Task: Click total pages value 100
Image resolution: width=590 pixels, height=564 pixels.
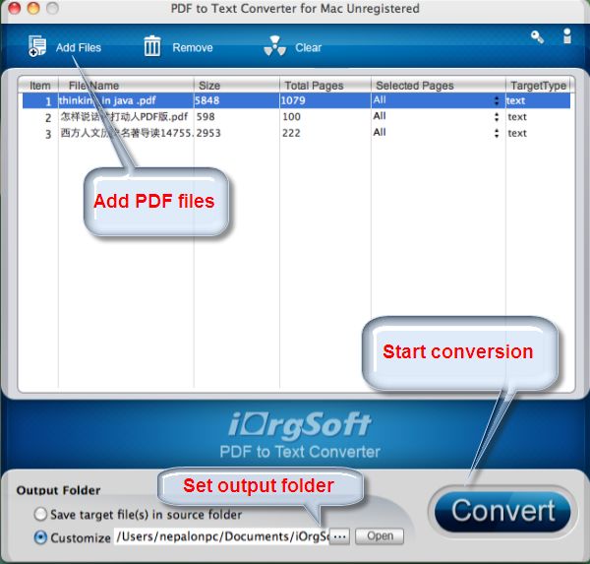Action: pyautogui.click(x=292, y=117)
